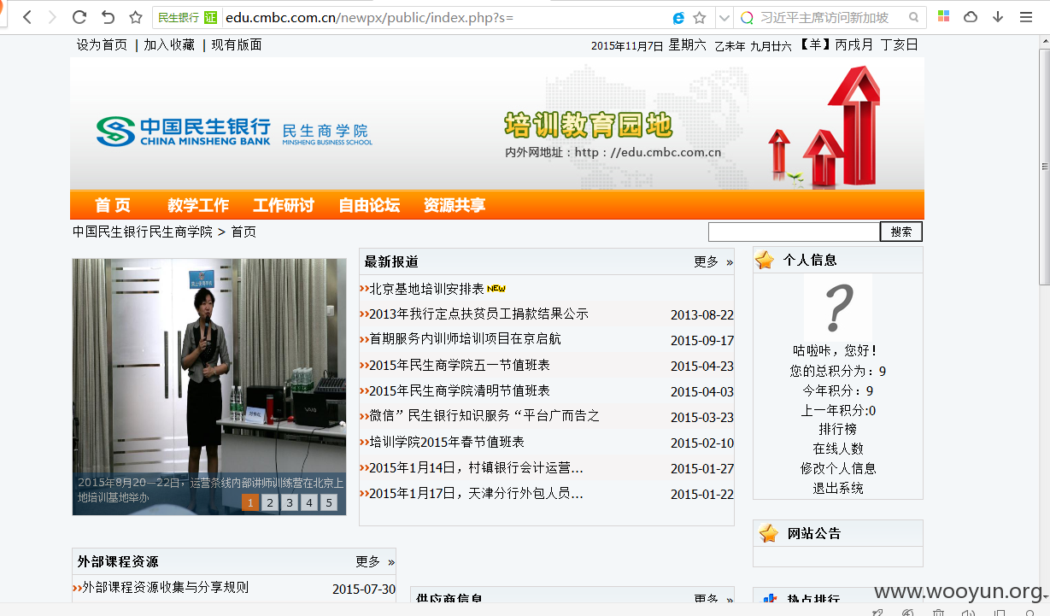Open 2015年民生商学院清明节值班表
The height and width of the screenshot is (616, 1050).
point(460,390)
